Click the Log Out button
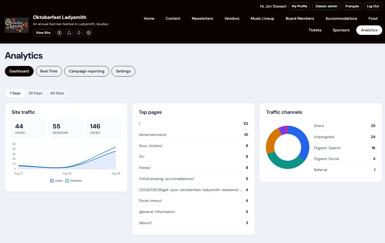Screen dimensions: 385x243 pos(373,6)
